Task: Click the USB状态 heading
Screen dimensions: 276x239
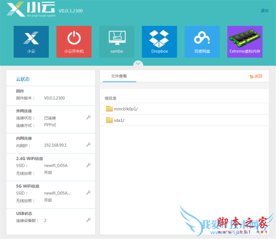Action: [x=24, y=214]
